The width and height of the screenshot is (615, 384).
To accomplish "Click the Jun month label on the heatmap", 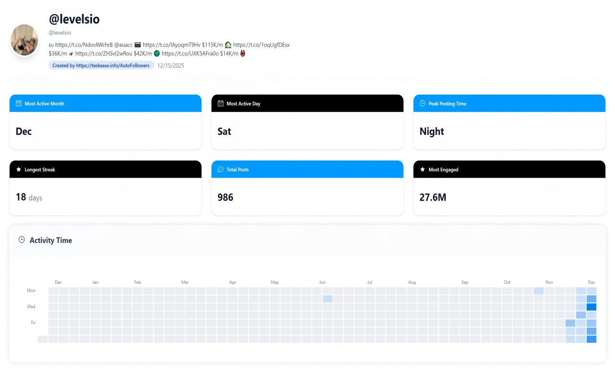I will point(322,282).
